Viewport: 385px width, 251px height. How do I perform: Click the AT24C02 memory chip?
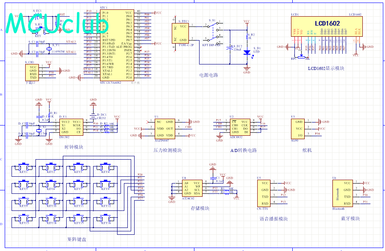click(192, 188)
